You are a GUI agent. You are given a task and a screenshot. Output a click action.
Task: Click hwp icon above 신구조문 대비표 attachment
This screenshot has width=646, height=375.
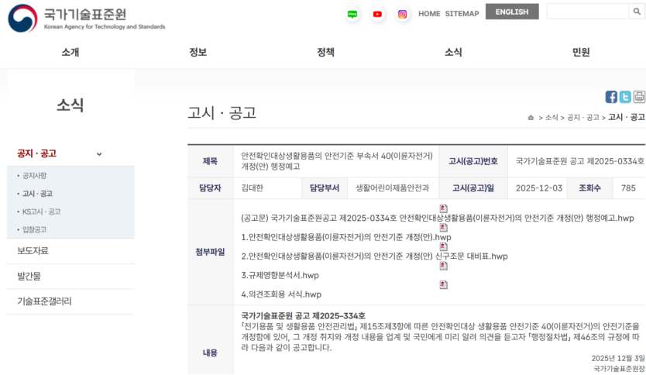click(x=443, y=246)
